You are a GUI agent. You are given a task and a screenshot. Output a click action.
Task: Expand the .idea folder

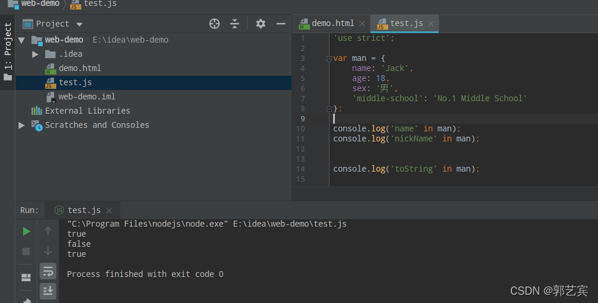point(35,54)
